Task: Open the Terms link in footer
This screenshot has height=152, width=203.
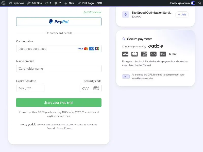Action: point(60,128)
